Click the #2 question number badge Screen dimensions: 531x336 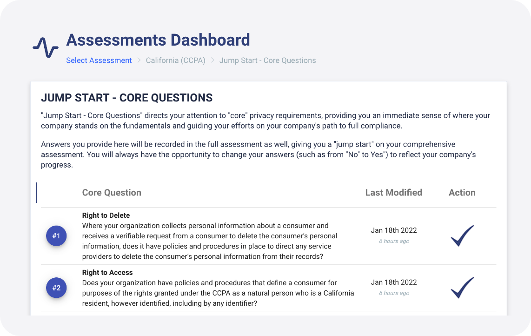(x=56, y=288)
